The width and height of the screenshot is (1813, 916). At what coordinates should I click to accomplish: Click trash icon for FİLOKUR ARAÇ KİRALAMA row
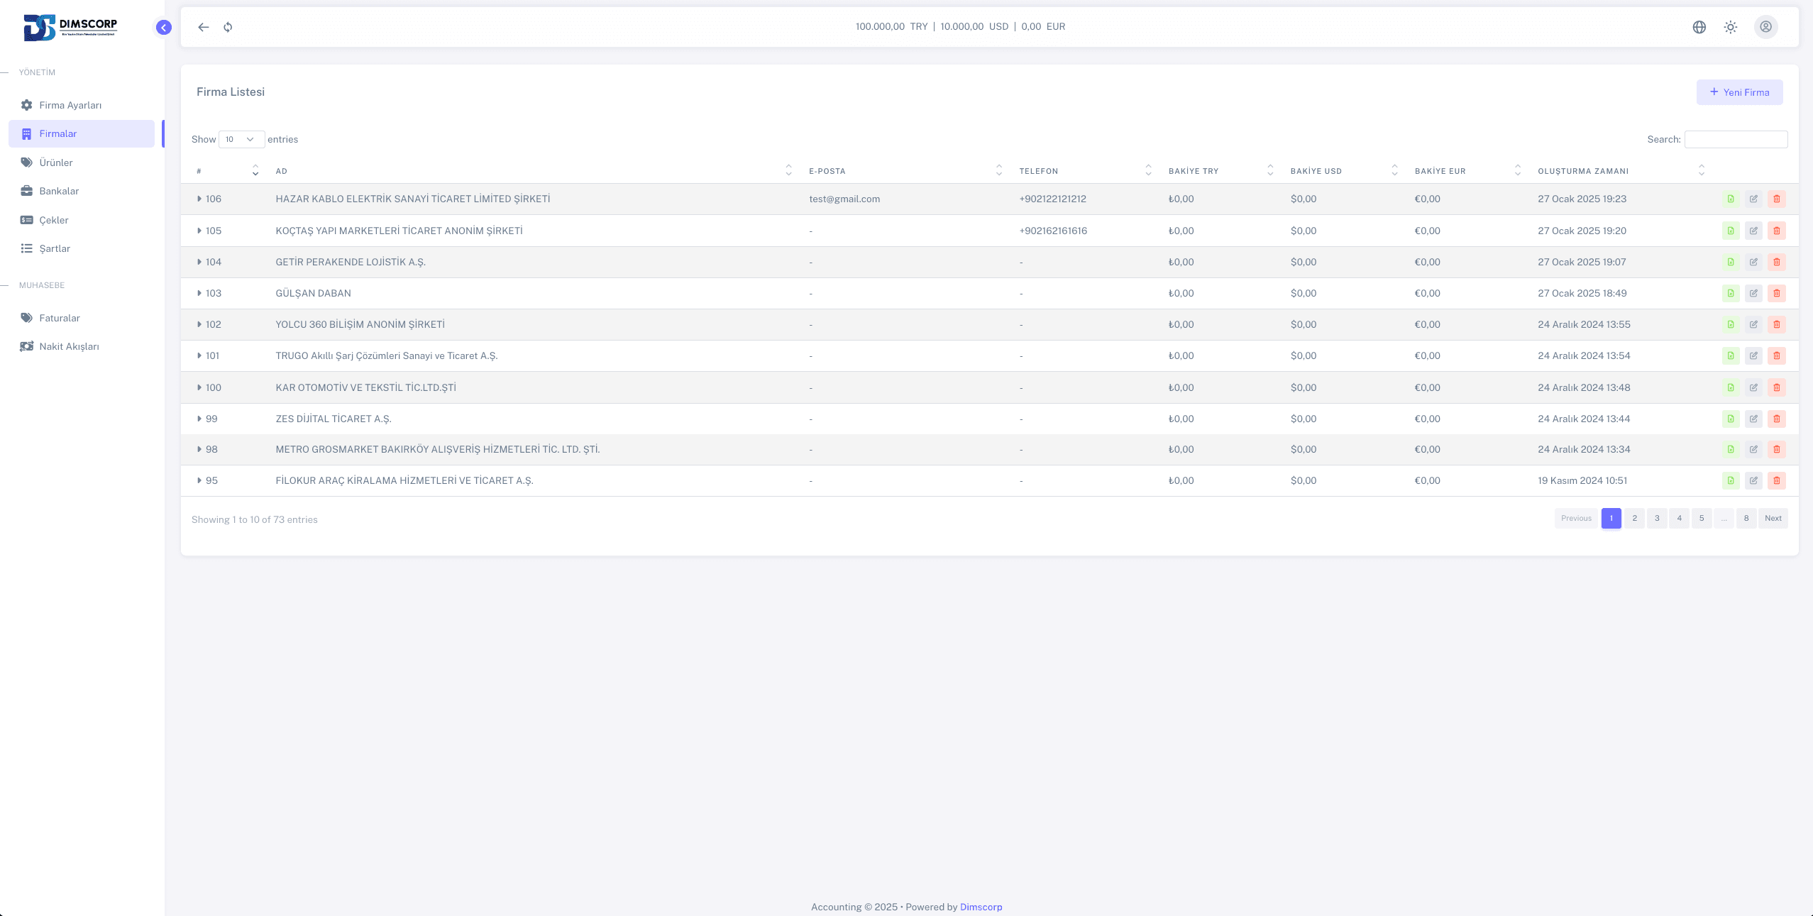(1776, 481)
